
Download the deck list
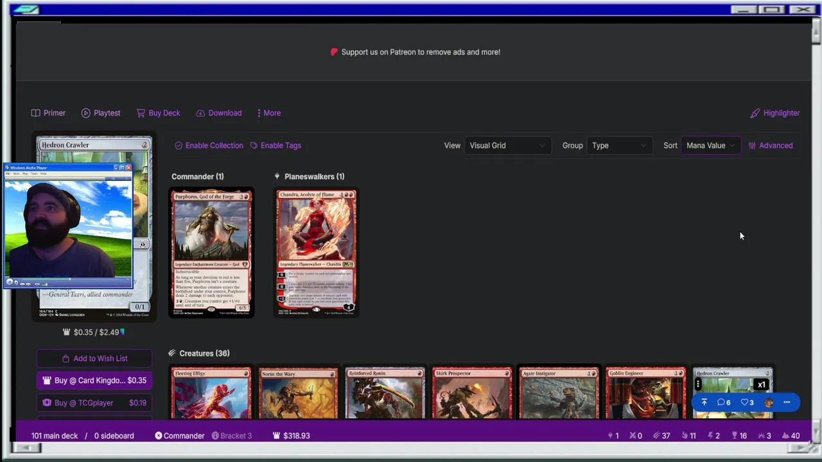tap(219, 113)
